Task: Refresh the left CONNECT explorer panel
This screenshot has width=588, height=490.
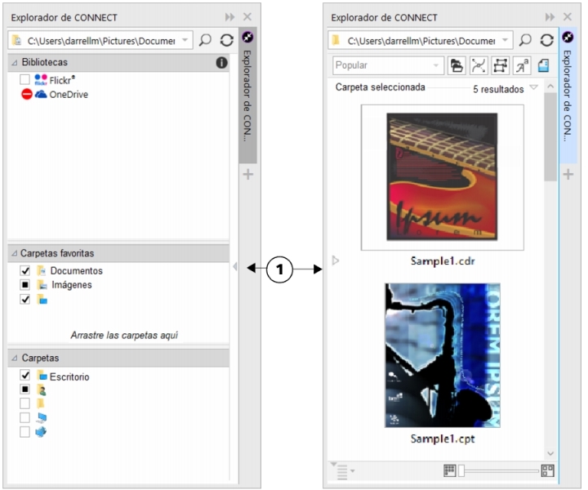Action: tap(226, 40)
